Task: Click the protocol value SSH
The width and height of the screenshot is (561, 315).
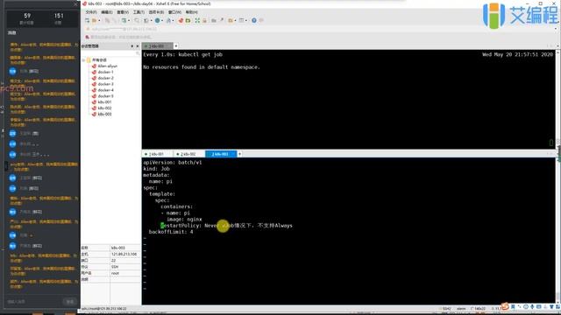Action: coord(115,267)
